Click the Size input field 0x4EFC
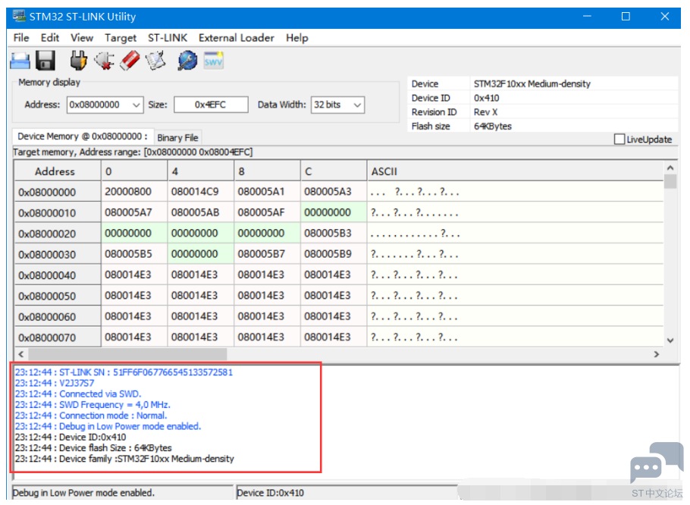The width and height of the screenshot is (690, 505). click(211, 105)
